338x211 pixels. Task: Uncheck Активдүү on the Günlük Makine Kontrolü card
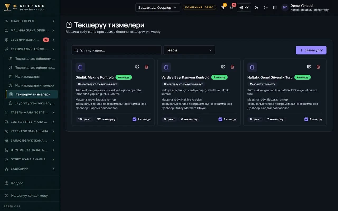134,119
